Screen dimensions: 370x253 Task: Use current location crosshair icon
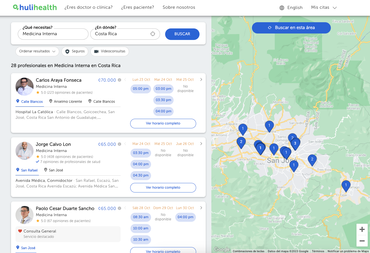click(x=153, y=34)
